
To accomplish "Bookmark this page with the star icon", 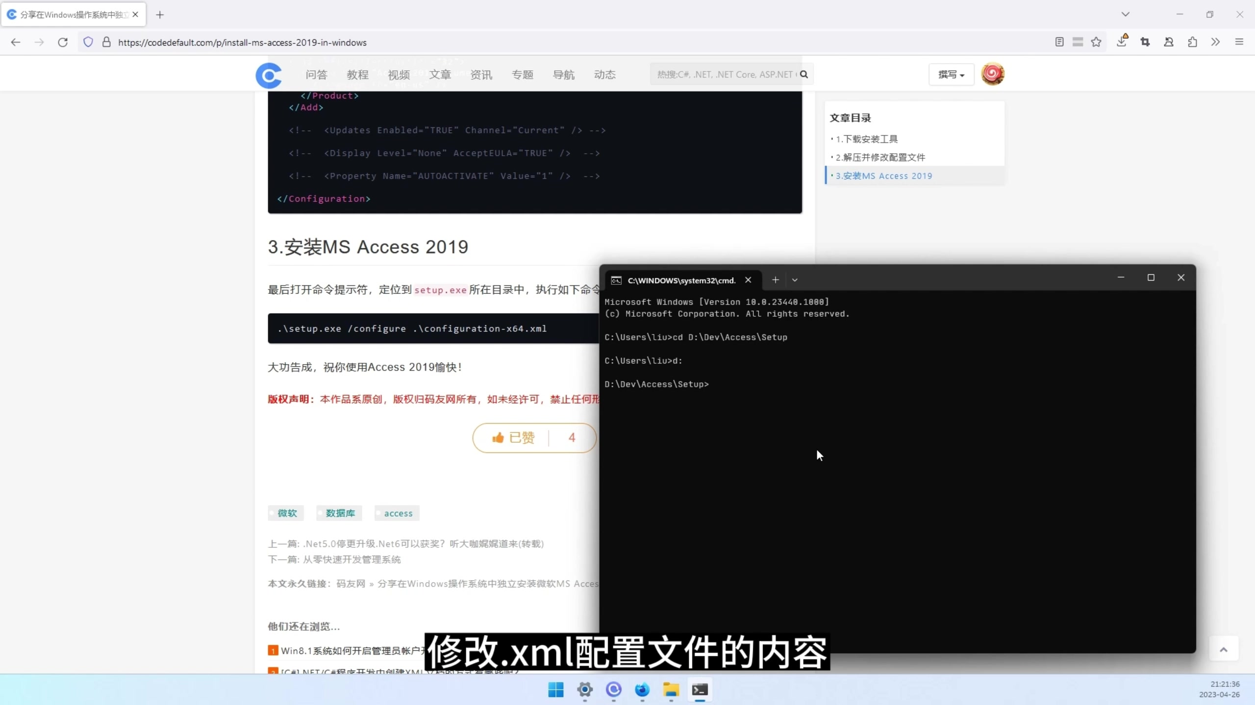I will pyautogui.click(x=1097, y=42).
